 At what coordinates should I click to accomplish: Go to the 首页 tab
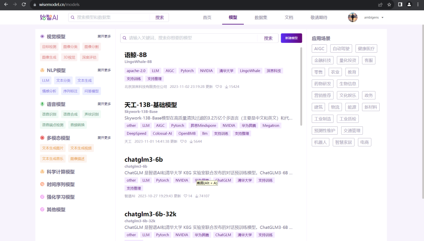pos(207,17)
